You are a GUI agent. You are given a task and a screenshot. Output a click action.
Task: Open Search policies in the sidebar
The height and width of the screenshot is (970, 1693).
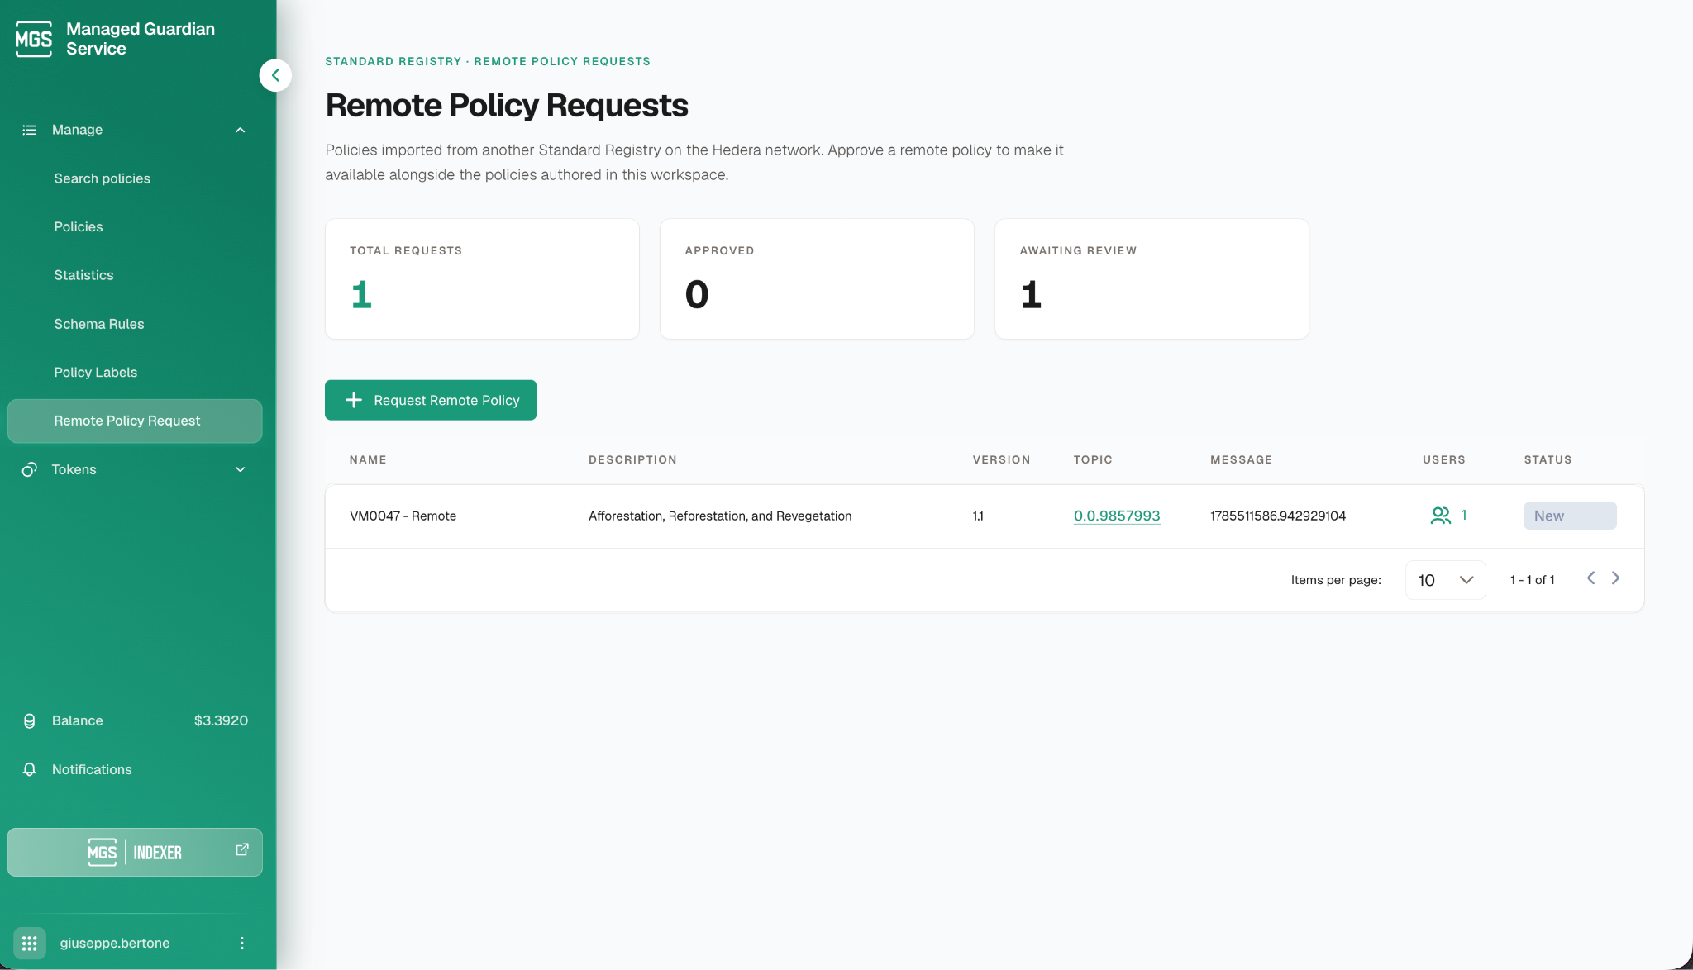pyautogui.click(x=103, y=178)
